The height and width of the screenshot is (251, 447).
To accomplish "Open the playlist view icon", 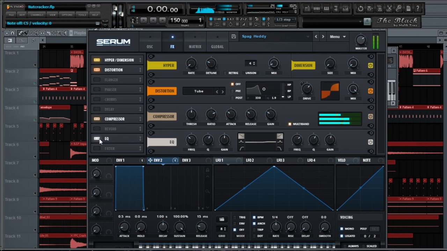I will click(308, 8).
